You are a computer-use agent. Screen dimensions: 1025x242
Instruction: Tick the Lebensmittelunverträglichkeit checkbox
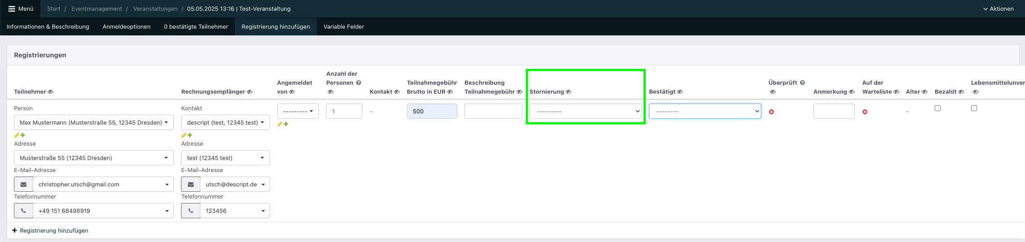[974, 108]
